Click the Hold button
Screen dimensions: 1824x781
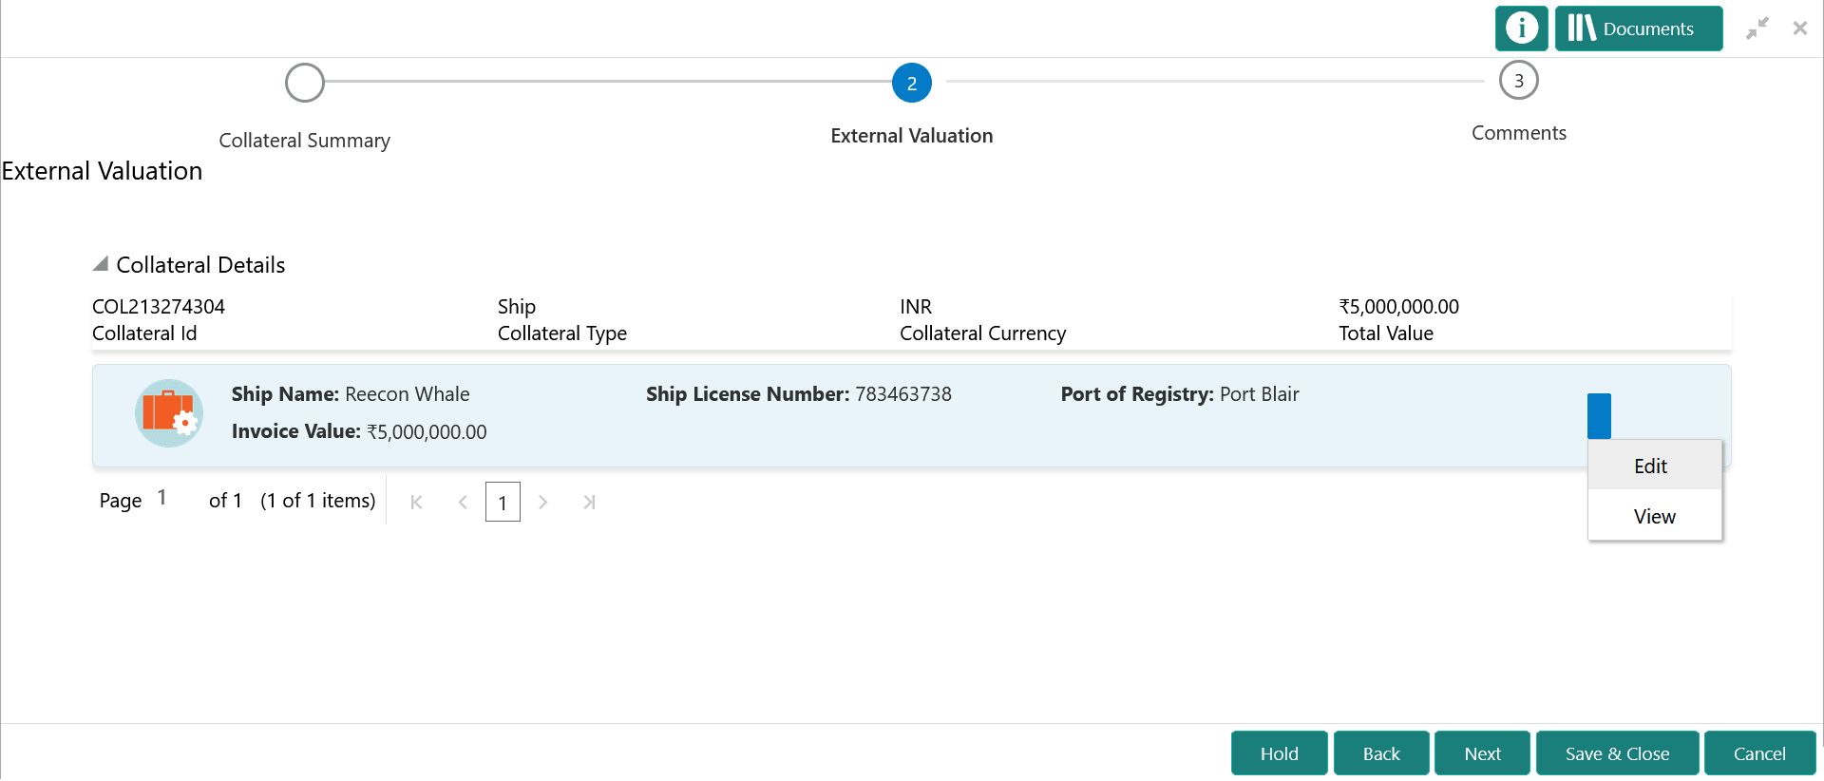pos(1279,753)
